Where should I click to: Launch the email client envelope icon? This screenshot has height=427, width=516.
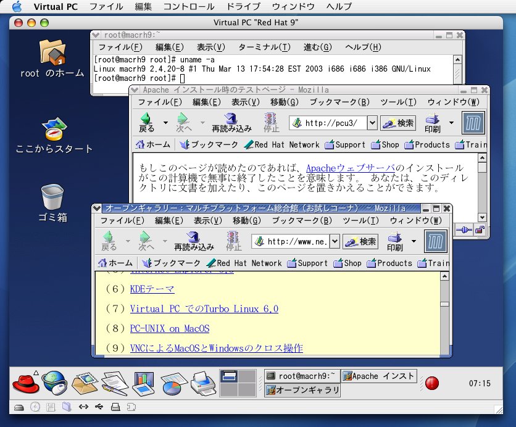tap(85, 383)
